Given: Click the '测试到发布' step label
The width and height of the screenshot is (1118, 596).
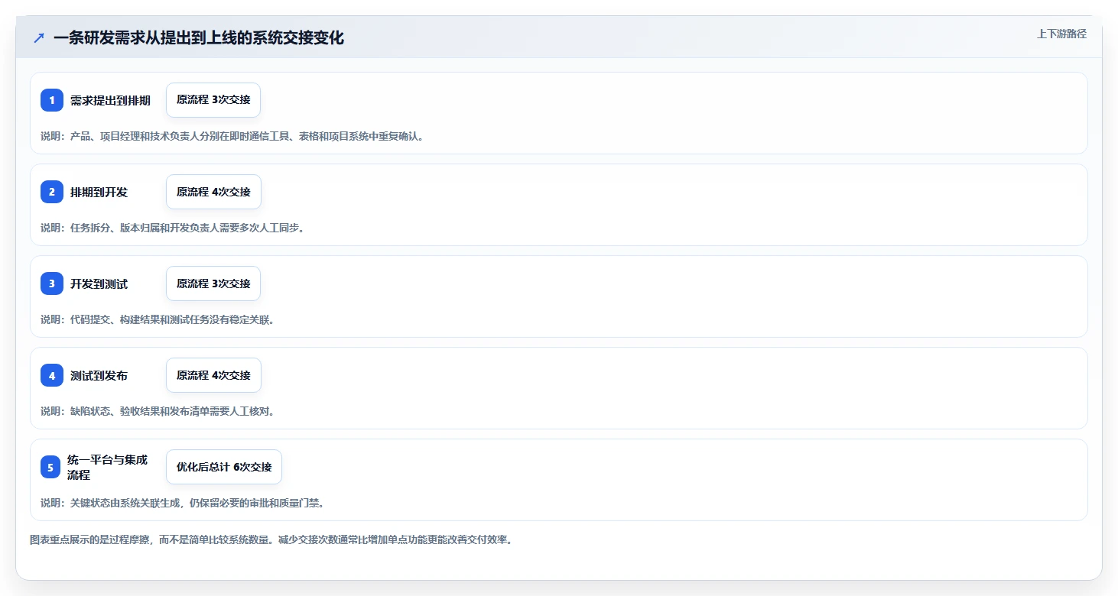Looking at the screenshot, I should coord(99,375).
